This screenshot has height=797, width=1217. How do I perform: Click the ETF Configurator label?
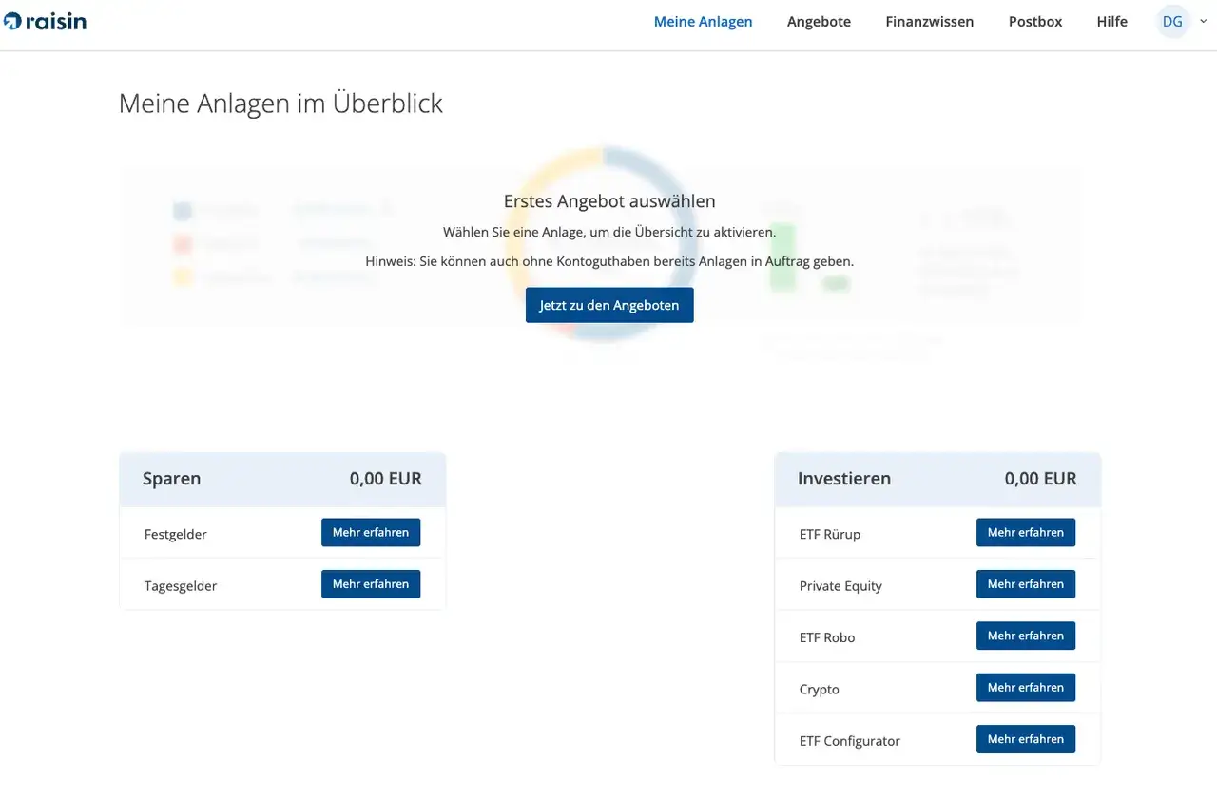coord(850,741)
